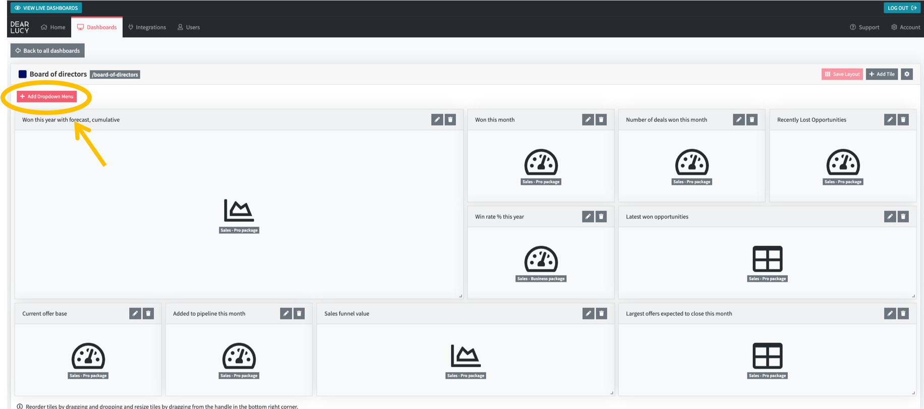
Task: Click the dark blue dashboard color swatch
Action: (23, 74)
